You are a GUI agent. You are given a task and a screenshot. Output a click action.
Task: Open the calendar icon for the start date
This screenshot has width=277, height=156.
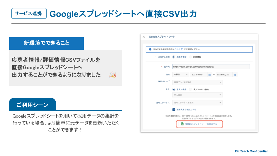(209, 75)
